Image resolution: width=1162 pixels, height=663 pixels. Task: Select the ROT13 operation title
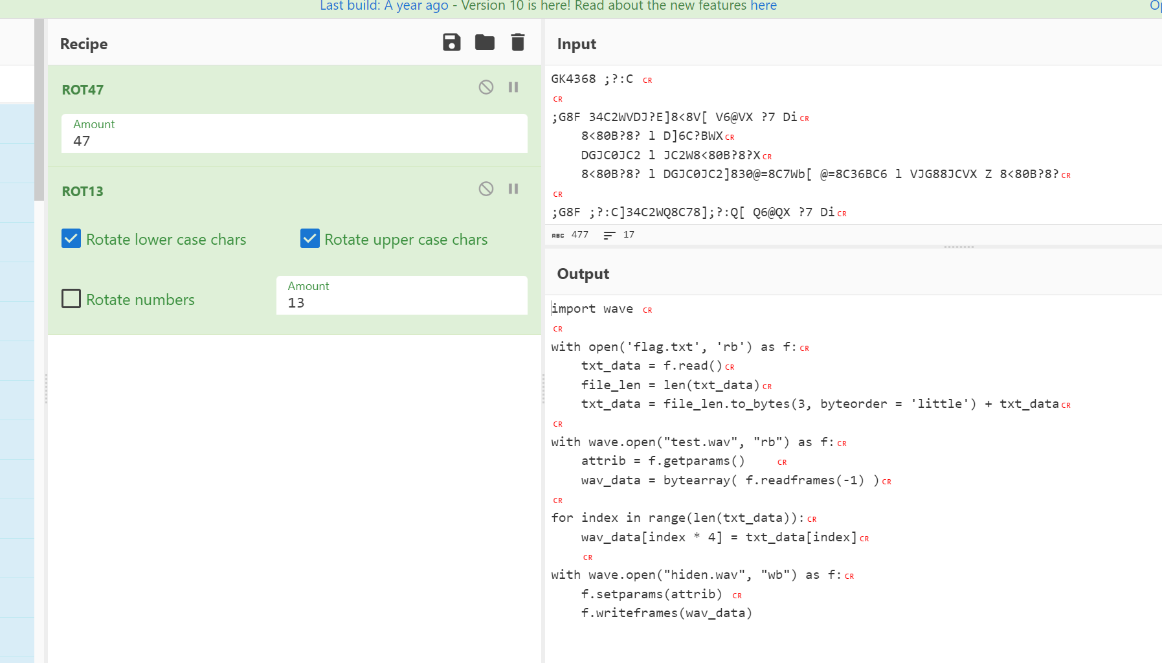(83, 192)
